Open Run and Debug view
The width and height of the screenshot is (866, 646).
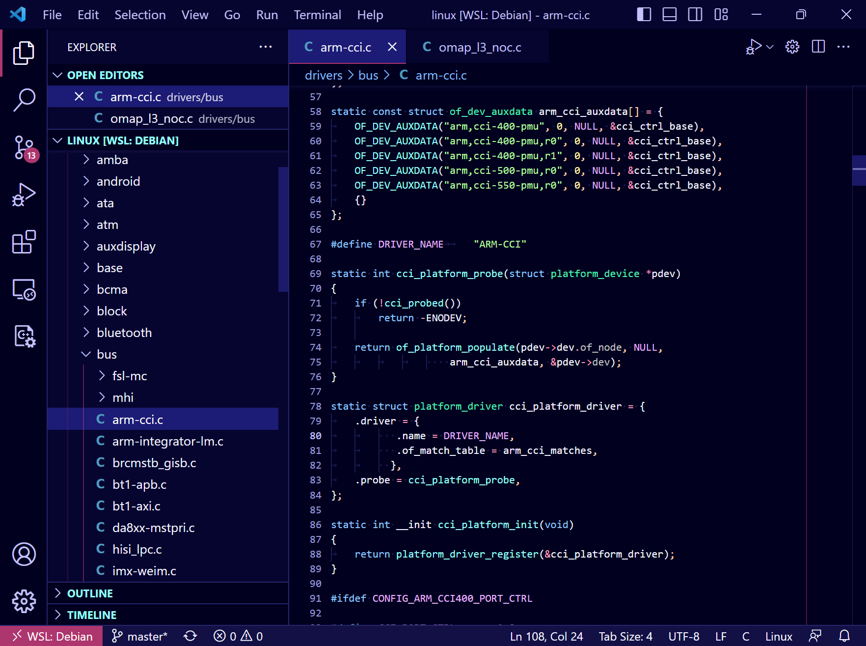coord(24,195)
